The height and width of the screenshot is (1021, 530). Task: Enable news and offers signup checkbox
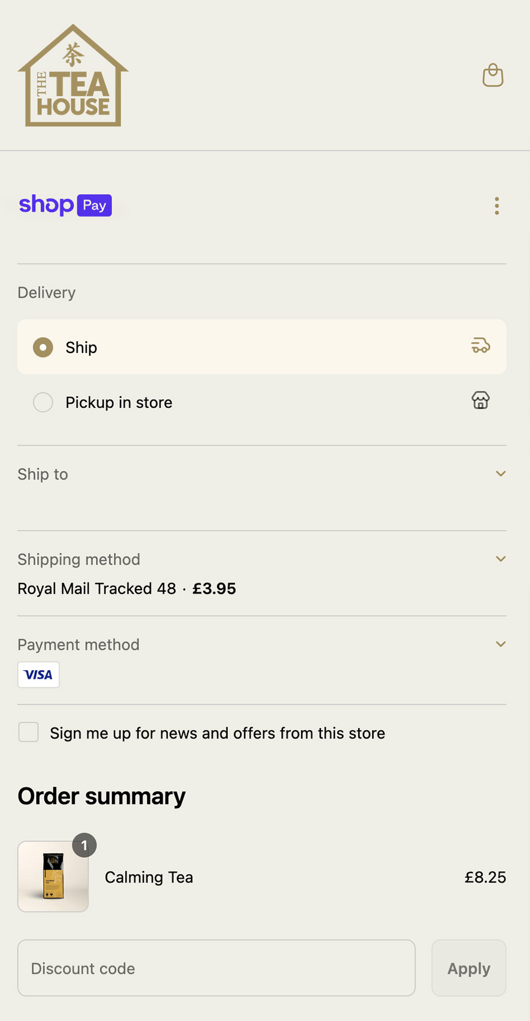[x=29, y=732]
